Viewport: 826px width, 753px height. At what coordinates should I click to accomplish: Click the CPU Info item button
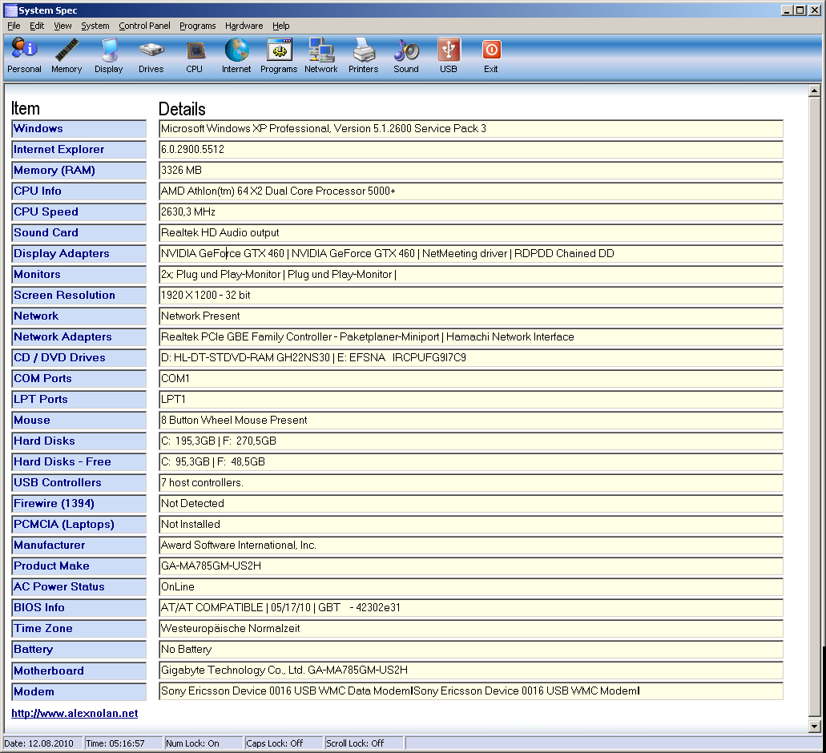tap(79, 191)
